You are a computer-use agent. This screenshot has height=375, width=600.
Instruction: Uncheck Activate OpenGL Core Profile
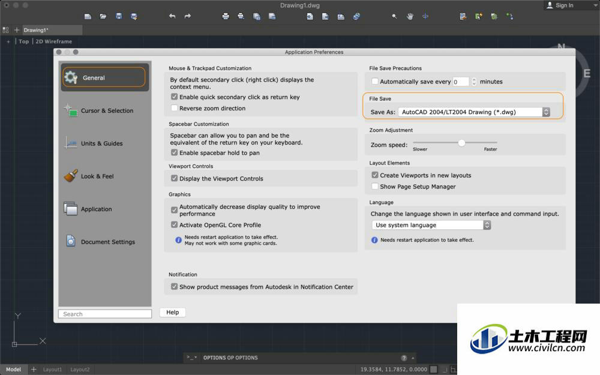(x=175, y=224)
